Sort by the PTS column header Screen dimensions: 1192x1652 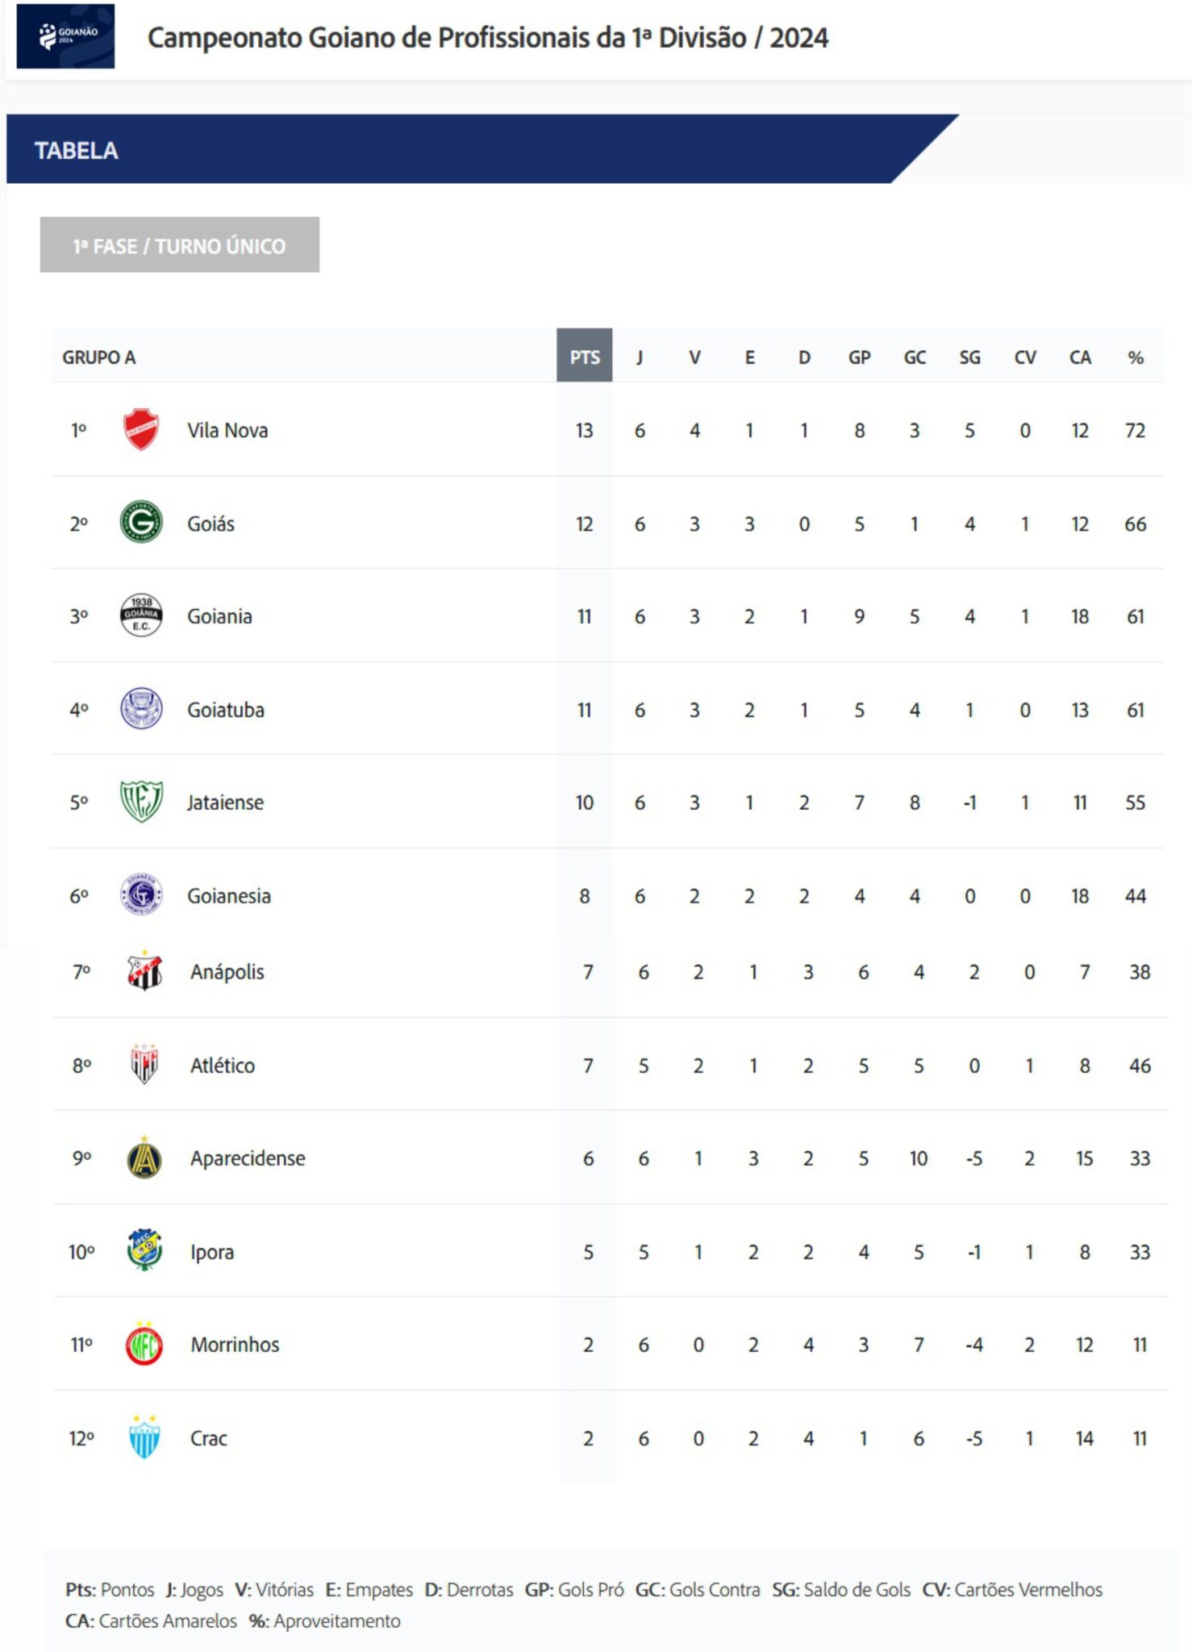[585, 356]
